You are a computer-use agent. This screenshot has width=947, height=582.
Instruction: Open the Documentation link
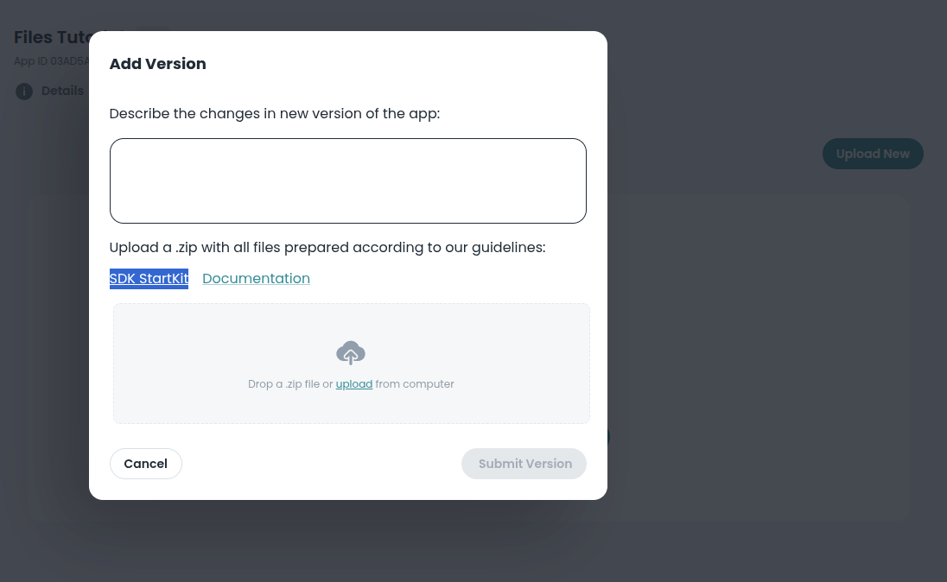[256, 278]
